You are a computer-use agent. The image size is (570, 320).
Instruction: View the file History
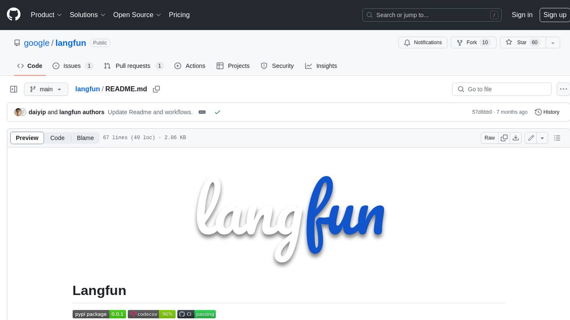[547, 112]
